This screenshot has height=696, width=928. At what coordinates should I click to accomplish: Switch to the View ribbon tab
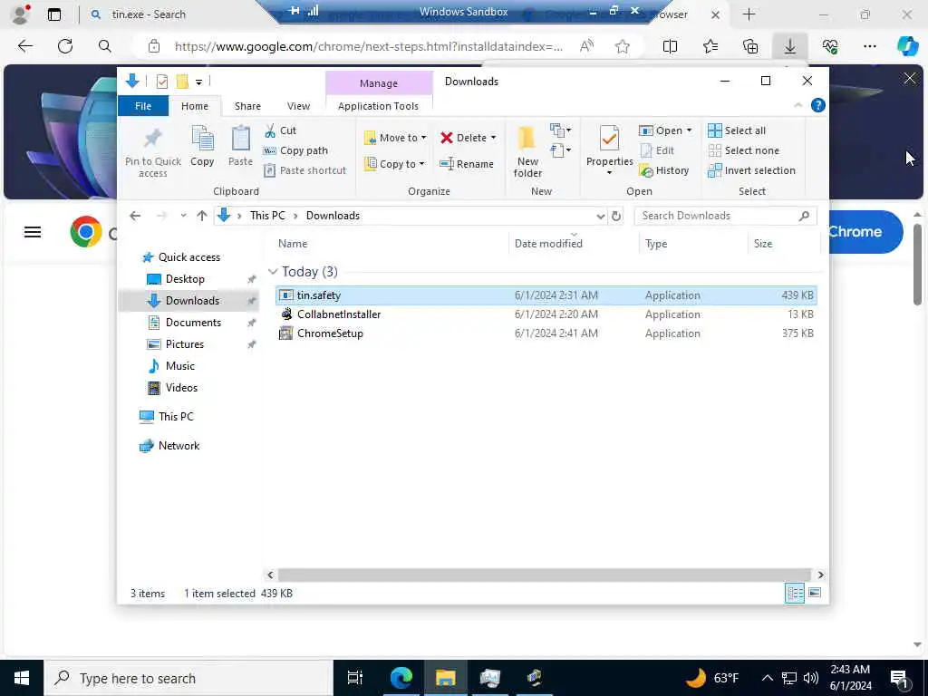[298, 106]
